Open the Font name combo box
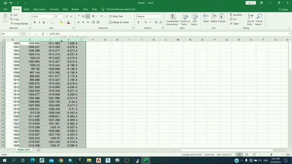This screenshot has height=164, width=292. point(43,16)
